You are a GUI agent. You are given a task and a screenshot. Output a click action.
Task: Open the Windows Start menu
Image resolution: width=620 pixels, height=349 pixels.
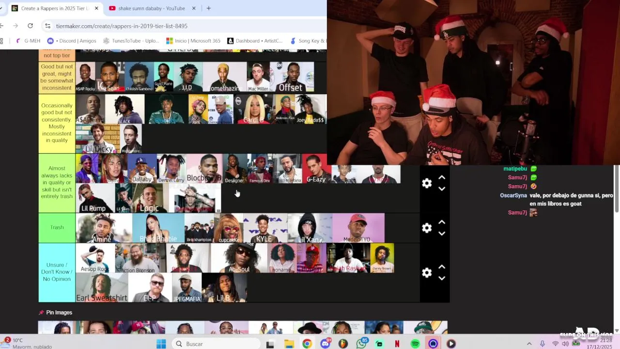[x=161, y=344]
